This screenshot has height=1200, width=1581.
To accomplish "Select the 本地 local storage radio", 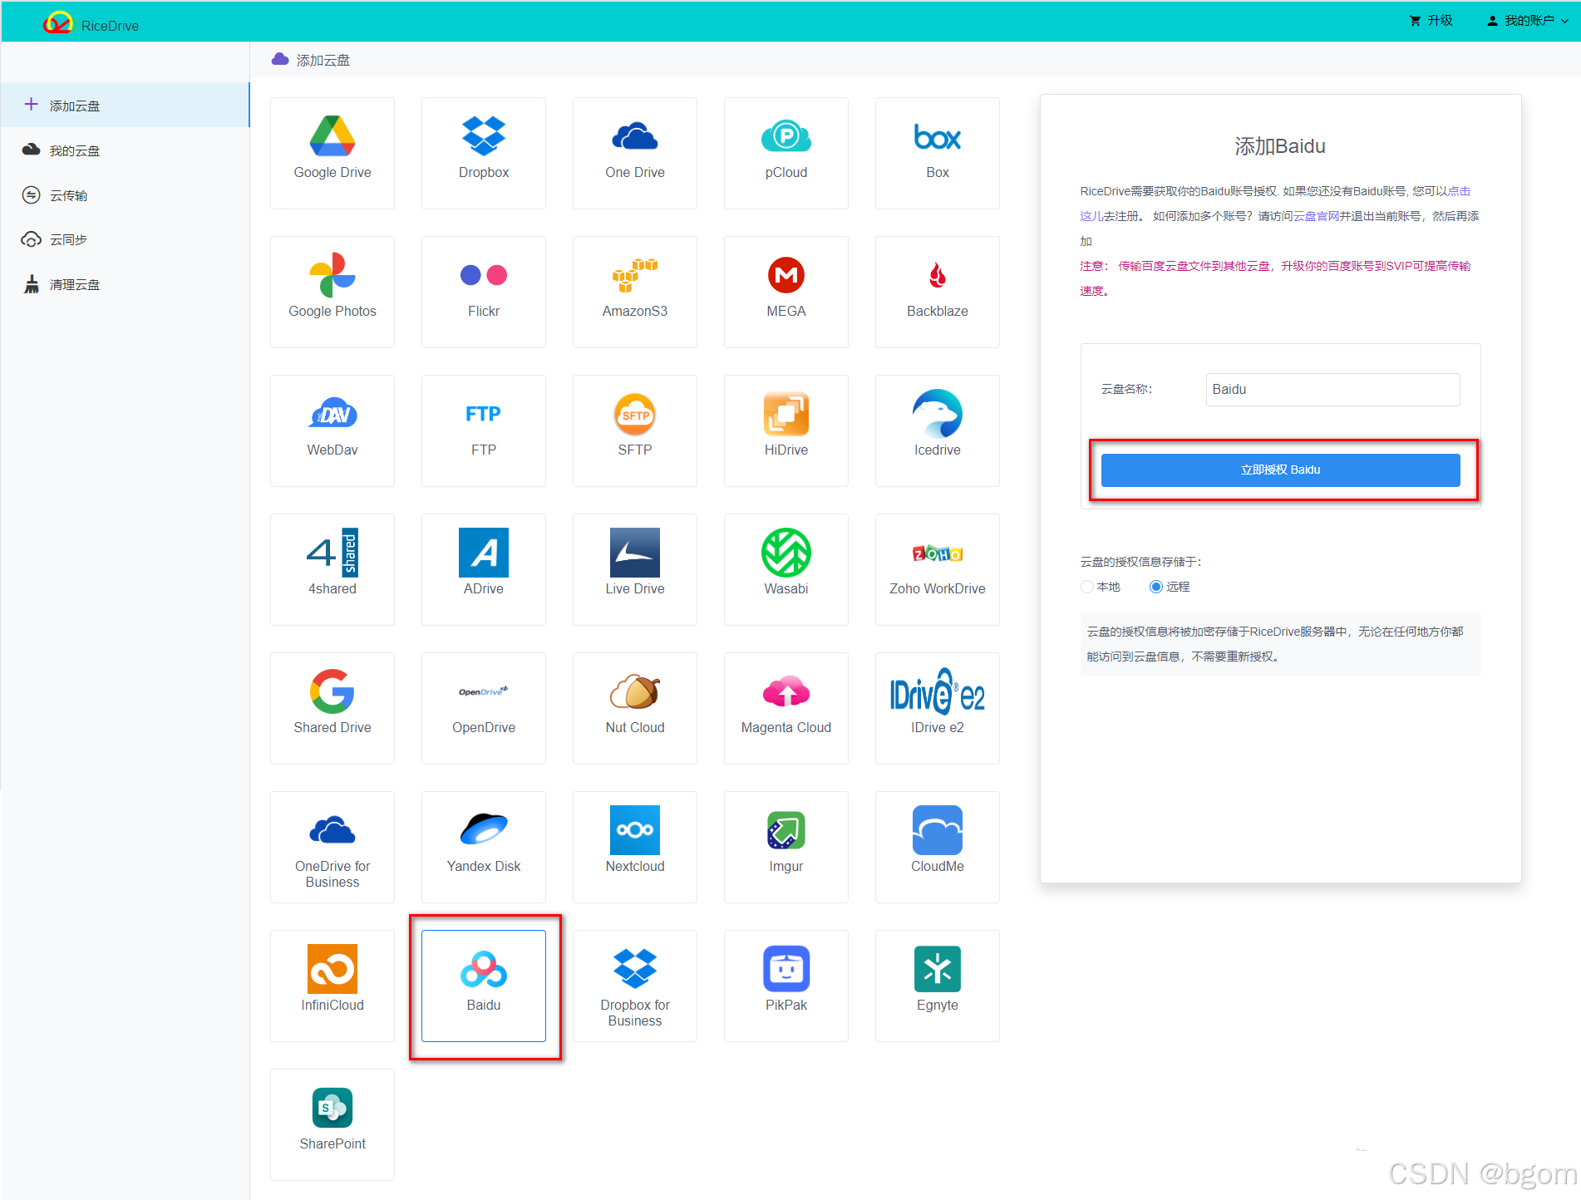I will [1087, 587].
